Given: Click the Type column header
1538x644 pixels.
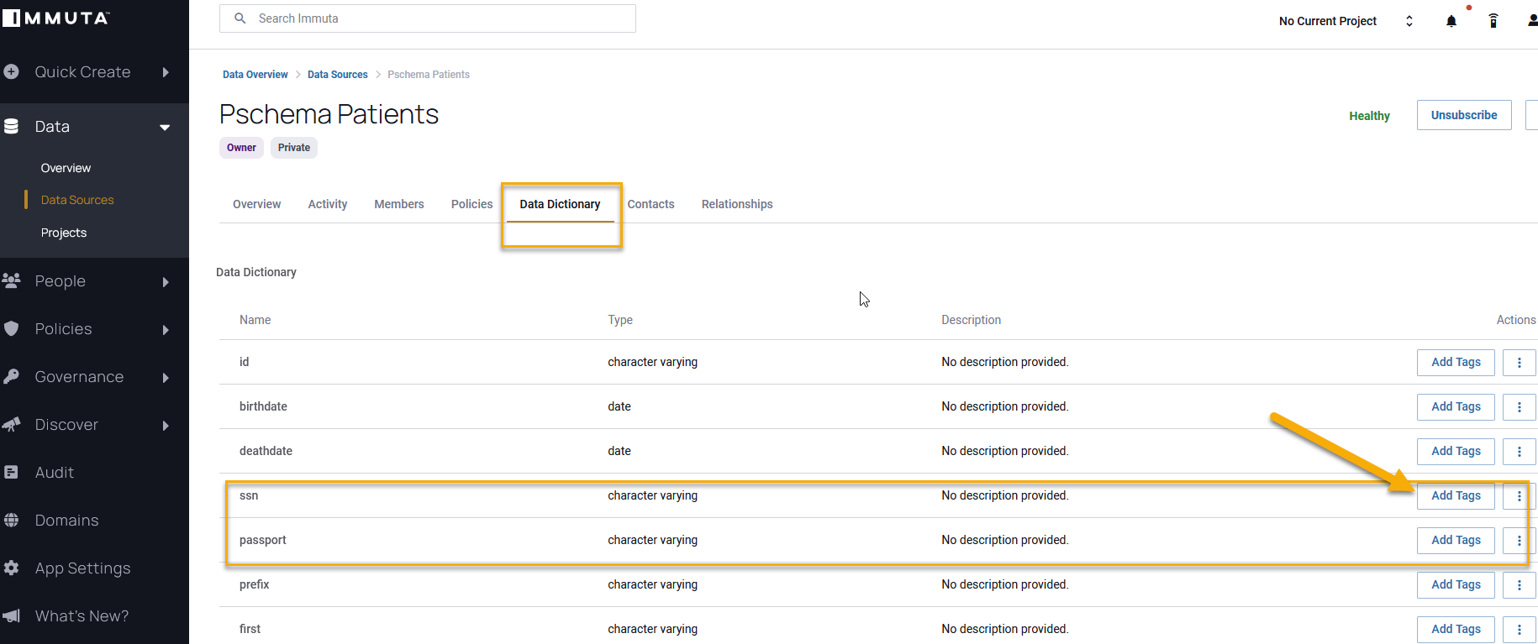Looking at the screenshot, I should (620, 320).
